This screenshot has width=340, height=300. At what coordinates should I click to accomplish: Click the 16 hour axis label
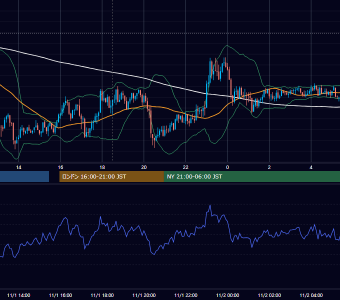pyautogui.click(x=60, y=167)
